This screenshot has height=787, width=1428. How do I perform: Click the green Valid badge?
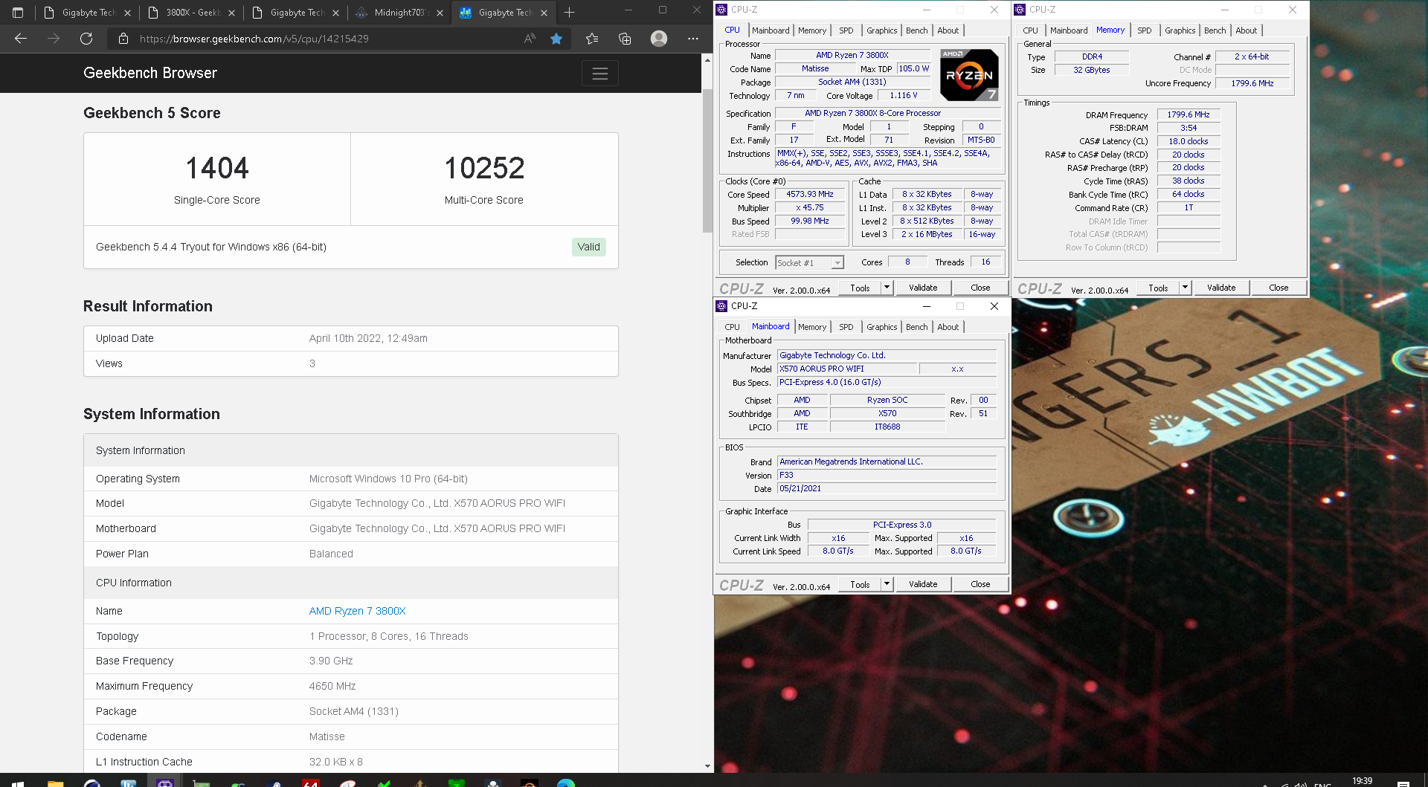[x=588, y=247]
